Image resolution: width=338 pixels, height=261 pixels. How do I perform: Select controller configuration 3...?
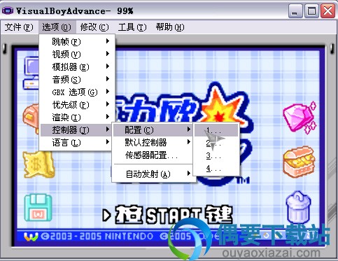(216, 155)
